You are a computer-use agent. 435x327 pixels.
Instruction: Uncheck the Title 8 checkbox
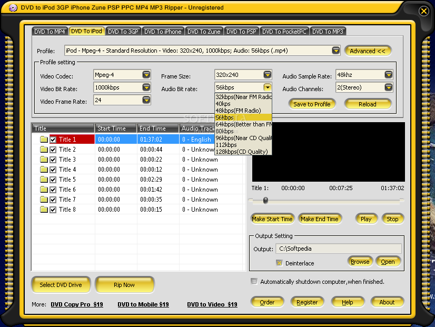[53, 210]
